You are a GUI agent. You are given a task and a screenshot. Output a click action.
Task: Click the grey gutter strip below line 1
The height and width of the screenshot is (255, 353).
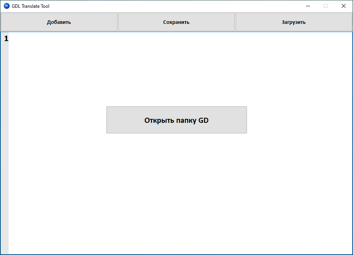5,137
